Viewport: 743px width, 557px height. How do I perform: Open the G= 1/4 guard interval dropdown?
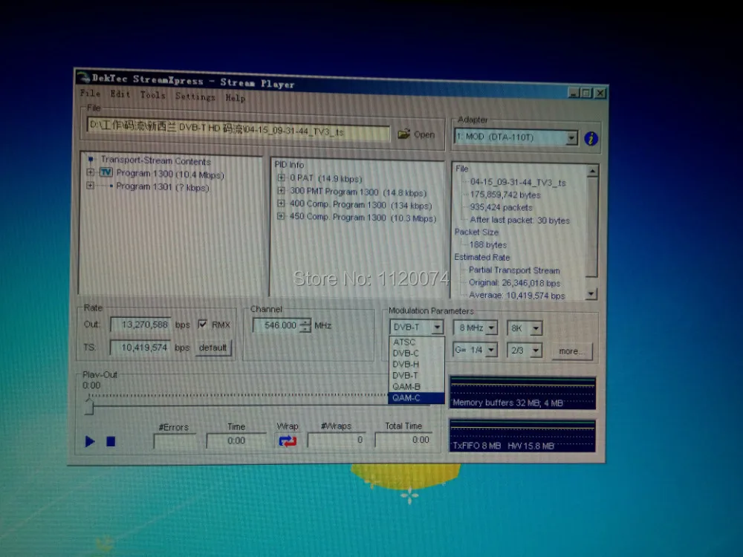point(491,350)
